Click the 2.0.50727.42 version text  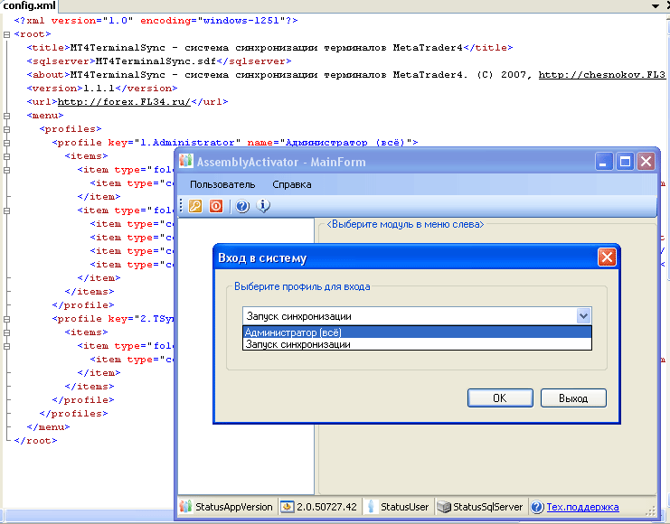click(326, 507)
